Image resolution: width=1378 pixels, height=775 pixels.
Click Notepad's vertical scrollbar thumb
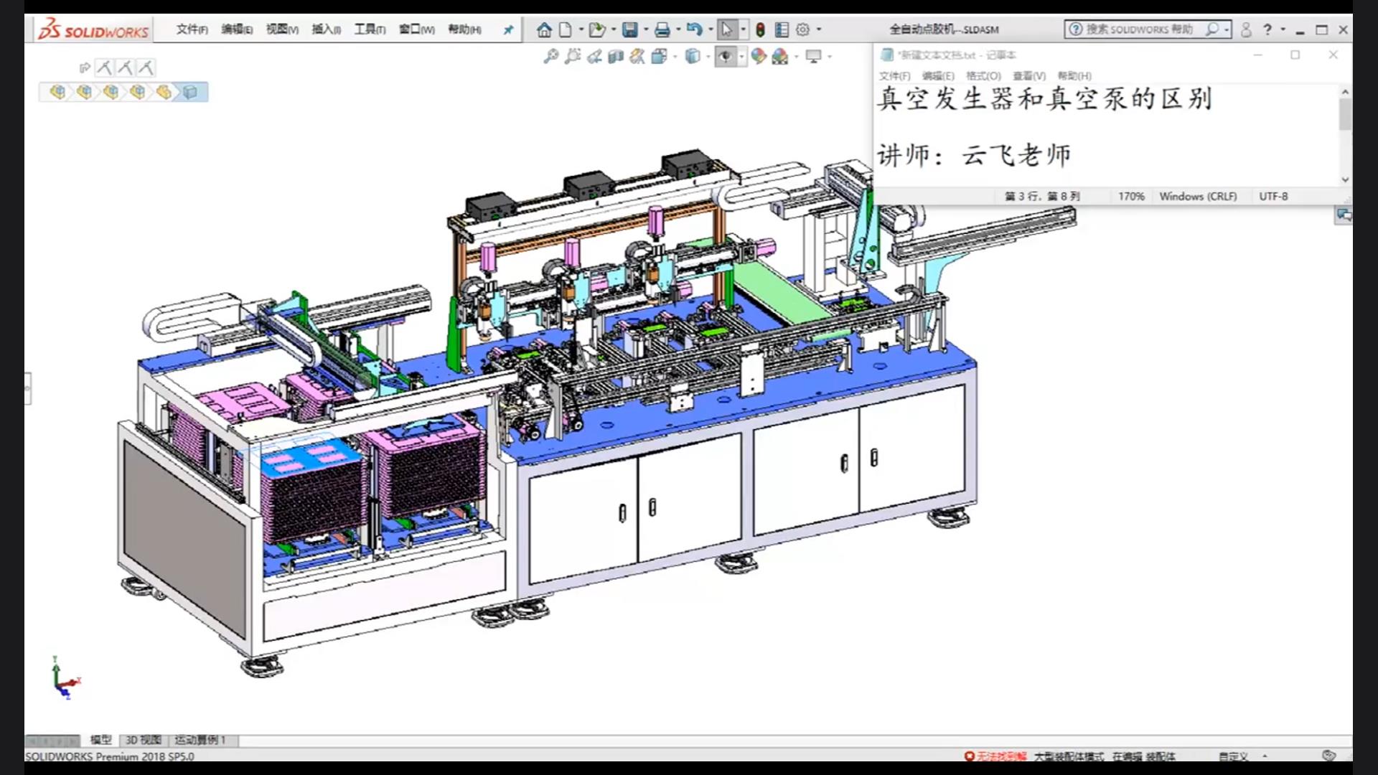(x=1345, y=113)
